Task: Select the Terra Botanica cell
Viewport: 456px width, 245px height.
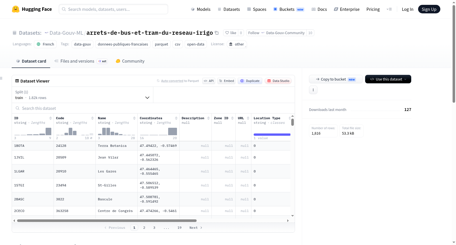Action: (117, 146)
